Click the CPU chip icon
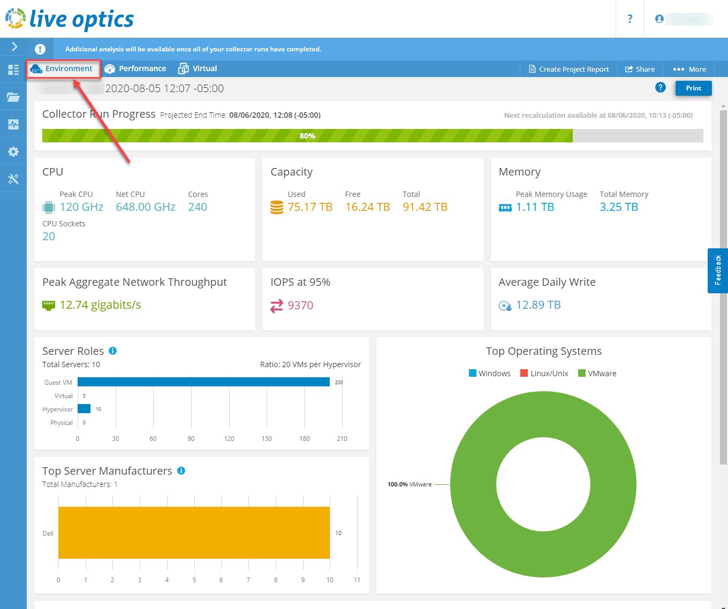 (49, 207)
